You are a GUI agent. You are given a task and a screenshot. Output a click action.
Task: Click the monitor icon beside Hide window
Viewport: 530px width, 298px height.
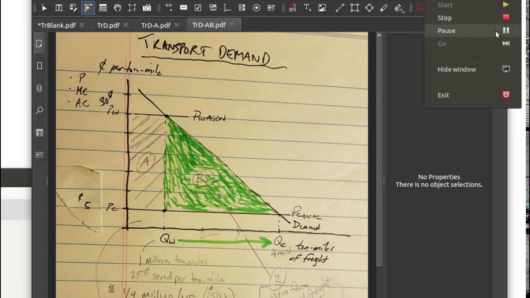pyautogui.click(x=506, y=69)
